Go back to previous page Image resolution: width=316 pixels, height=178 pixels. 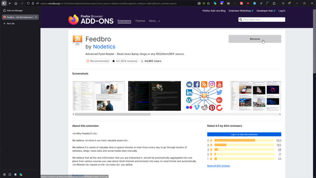tap(10, 3)
